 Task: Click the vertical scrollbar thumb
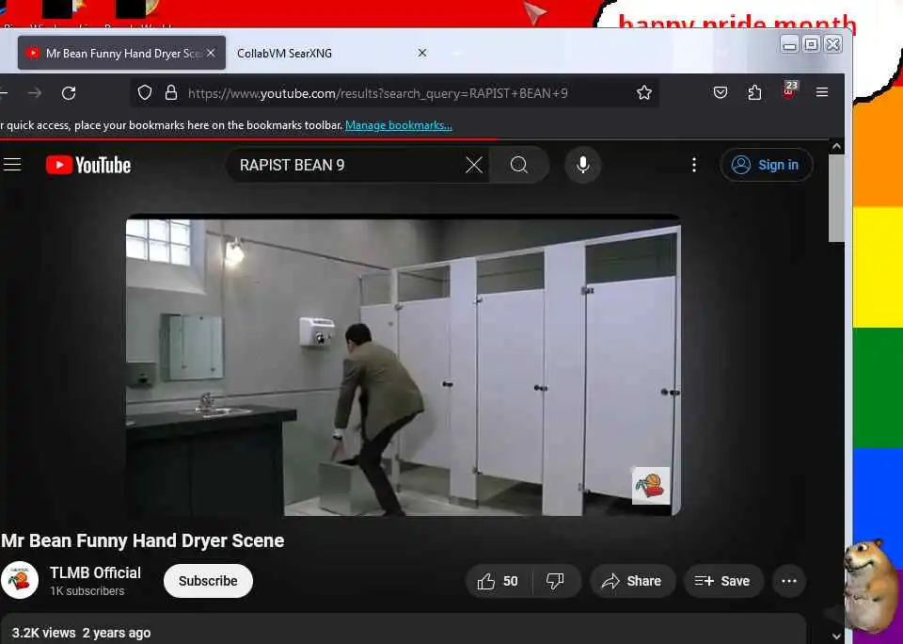click(x=836, y=199)
